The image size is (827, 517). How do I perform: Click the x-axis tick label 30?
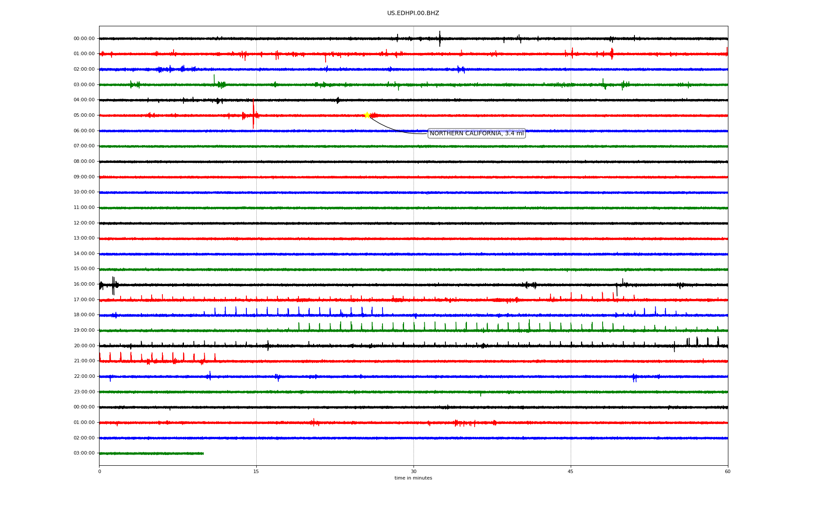[x=413, y=471]
